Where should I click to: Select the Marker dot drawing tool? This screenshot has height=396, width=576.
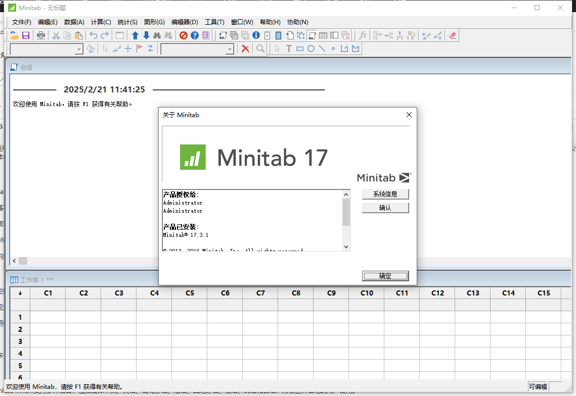point(333,48)
